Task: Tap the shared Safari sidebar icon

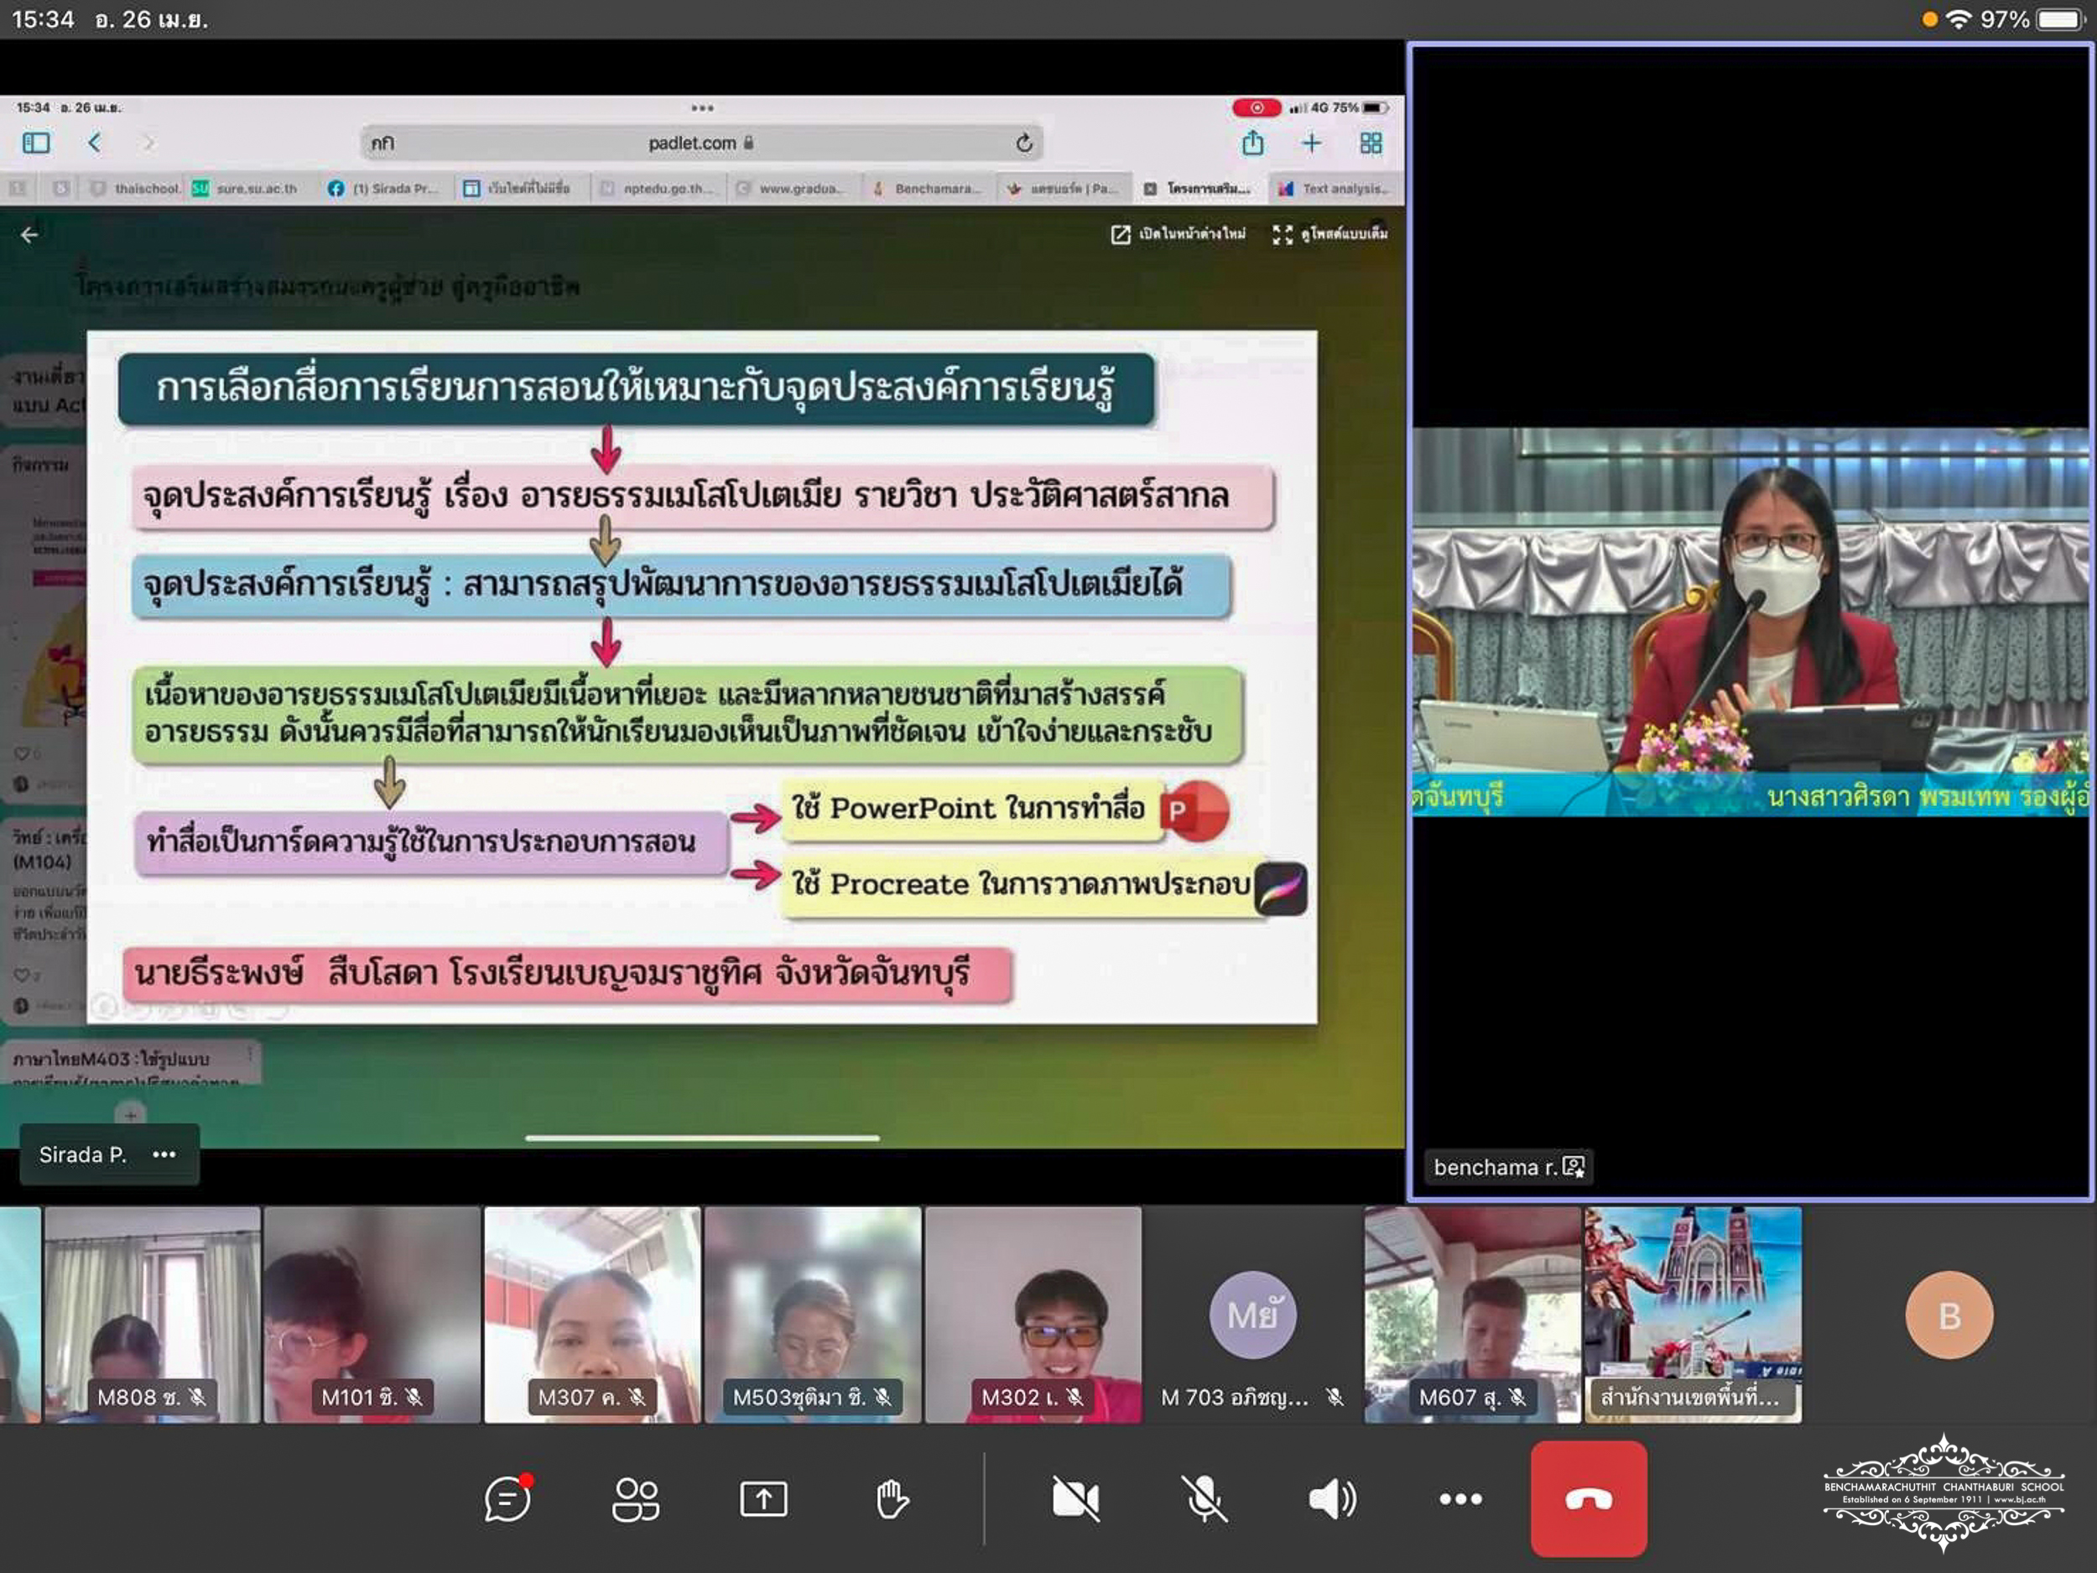Action: click(x=36, y=143)
